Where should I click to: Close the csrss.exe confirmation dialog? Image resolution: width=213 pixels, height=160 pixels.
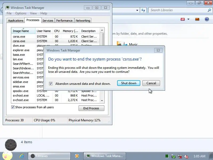(158, 50)
